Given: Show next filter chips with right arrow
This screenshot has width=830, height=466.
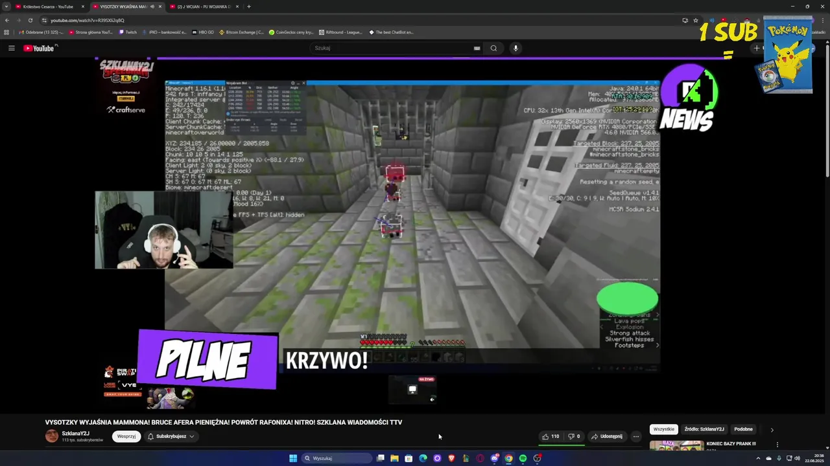Looking at the screenshot, I should click(772, 429).
